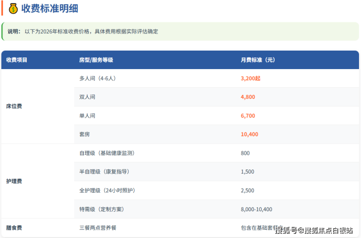Select the 月费标准（元） column header
The width and height of the screenshot is (361, 238).
click(258, 60)
